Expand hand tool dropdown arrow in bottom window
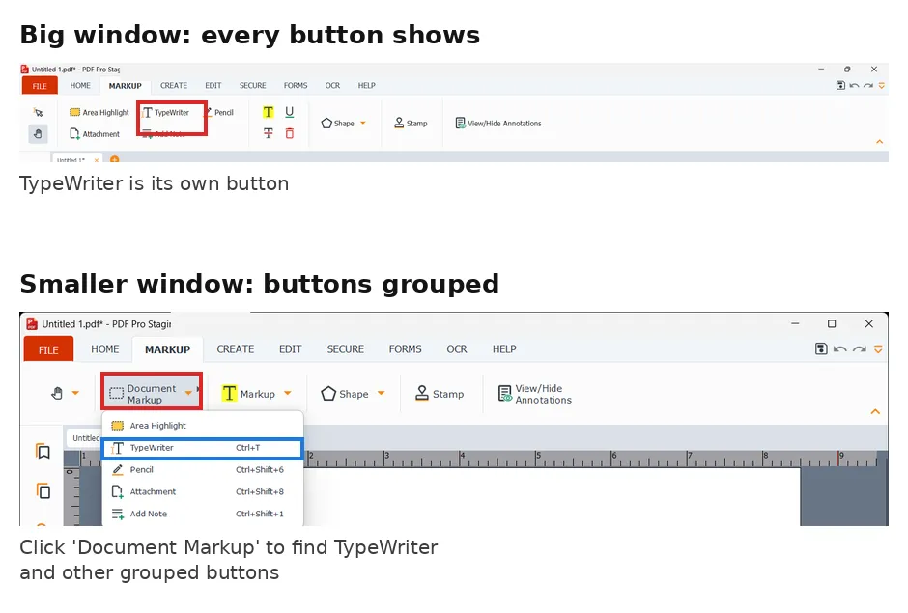Viewport: 908px width, 613px height. [x=75, y=393]
